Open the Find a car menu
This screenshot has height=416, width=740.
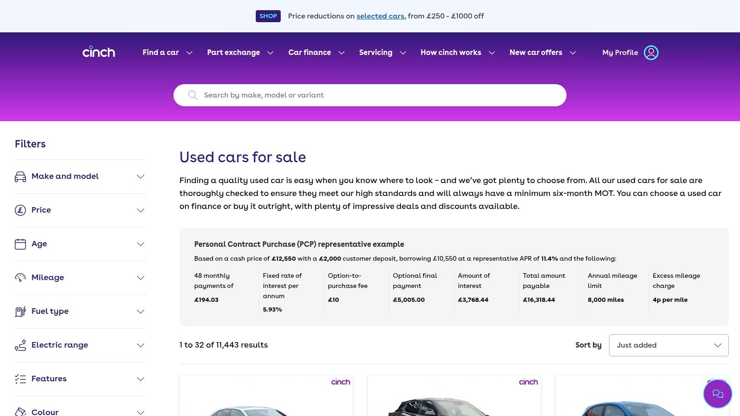[167, 53]
